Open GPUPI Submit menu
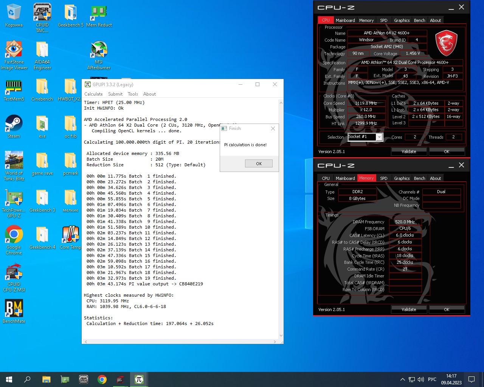484x387 pixels. pyautogui.click(x=115, y=94)
